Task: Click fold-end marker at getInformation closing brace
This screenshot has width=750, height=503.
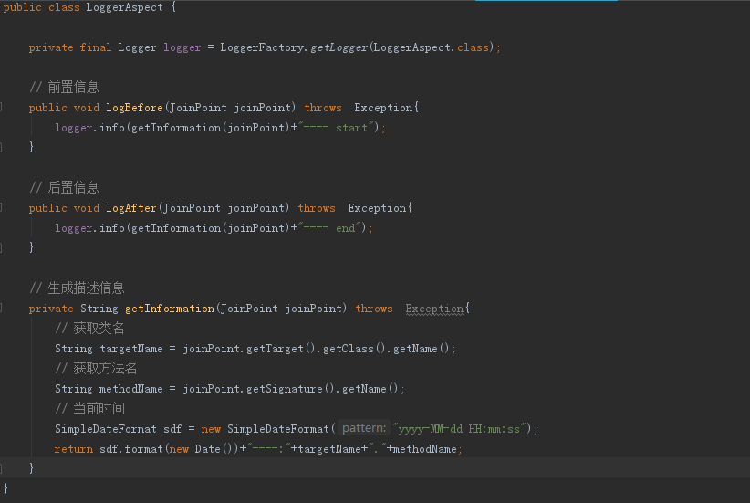Action: 3,468
